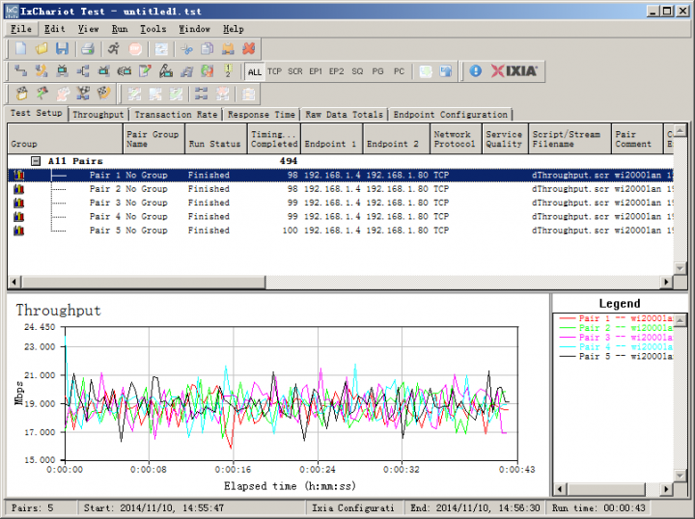This screenshot has height=519, width=695.
Task: Switch to the Response Time tab
Action: pyautogui.click(x=262, y=114)
